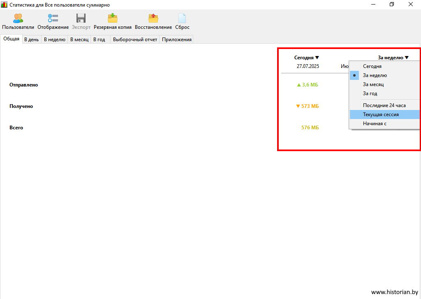
Task: Collapse the 'За неделю' column dropdown
Action: (x=393, y=58)
